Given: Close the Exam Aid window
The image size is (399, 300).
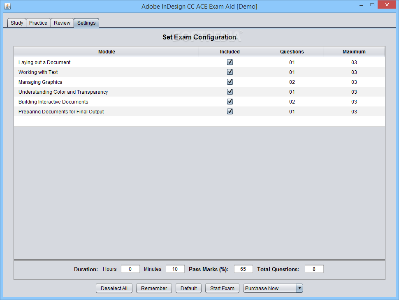Looking at the screenshot, I should (x=387, y=5).
